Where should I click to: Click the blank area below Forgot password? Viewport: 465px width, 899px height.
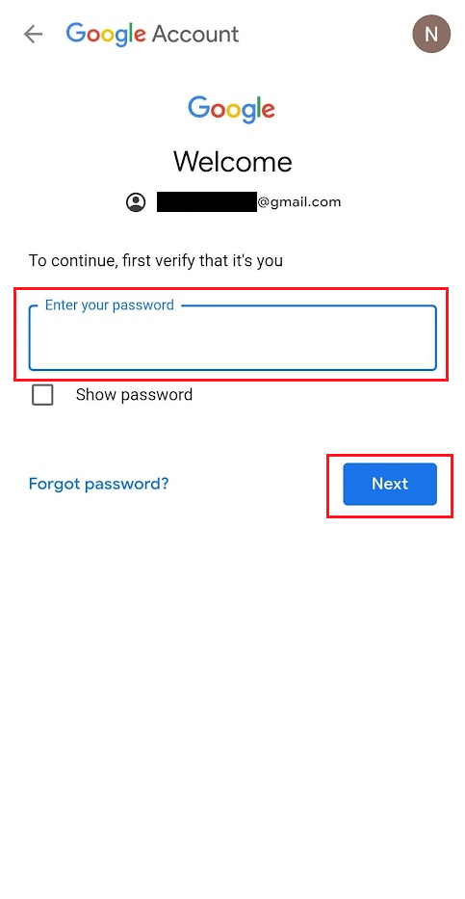233,688
